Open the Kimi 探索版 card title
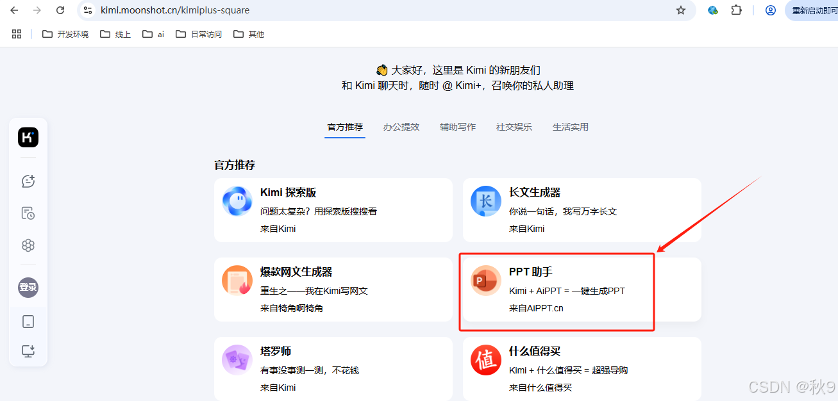838x401 pixels. click(288, 193)
